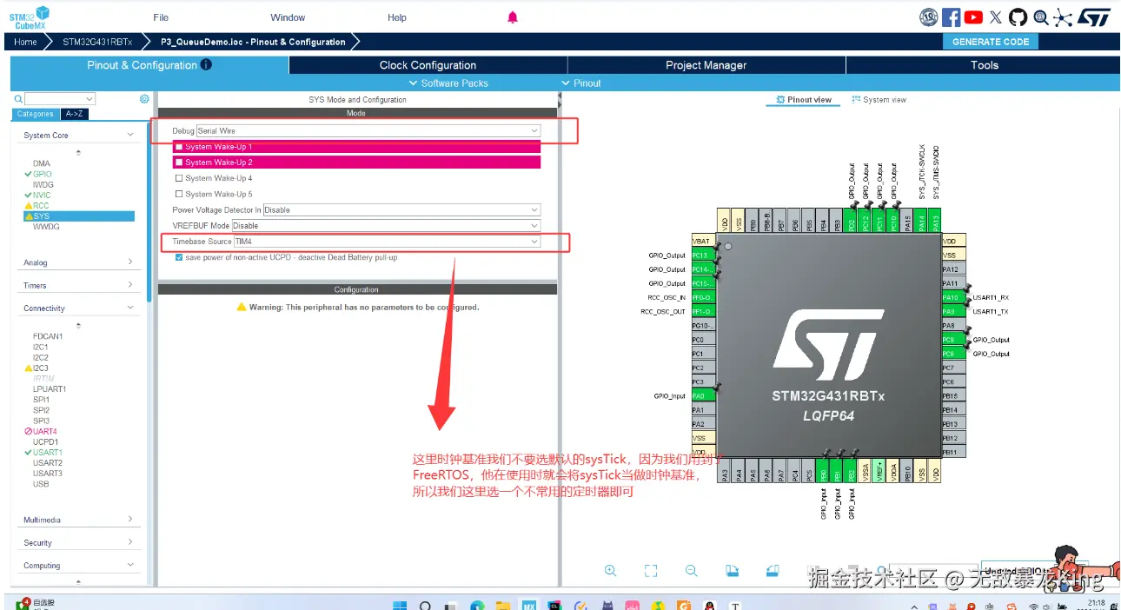The width and height of the screenshot is (1121, 610).
Task: Click the MX app icon on taskbar
Action: pos(528,605)
